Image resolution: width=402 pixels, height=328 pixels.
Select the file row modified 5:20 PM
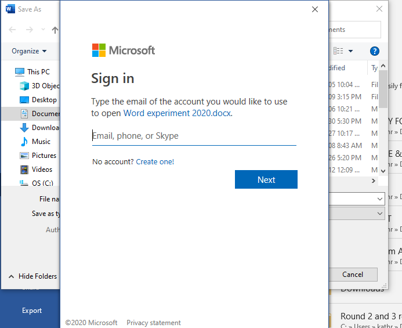(353, 157)
